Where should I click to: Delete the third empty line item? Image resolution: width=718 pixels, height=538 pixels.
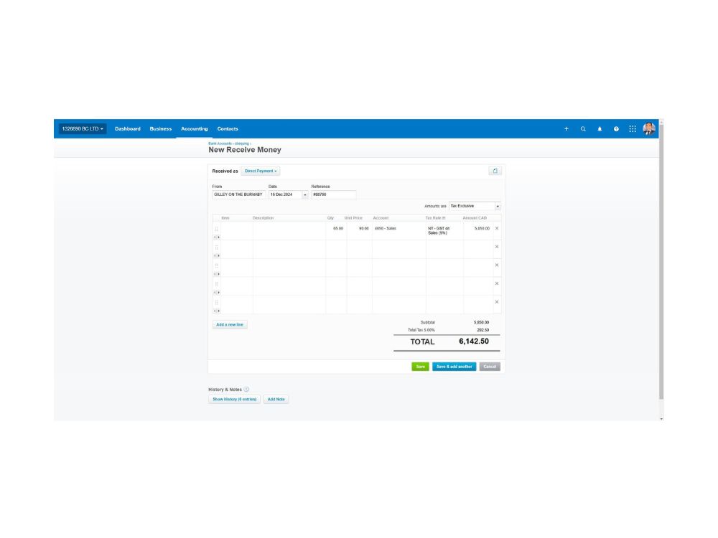(497, 265)
